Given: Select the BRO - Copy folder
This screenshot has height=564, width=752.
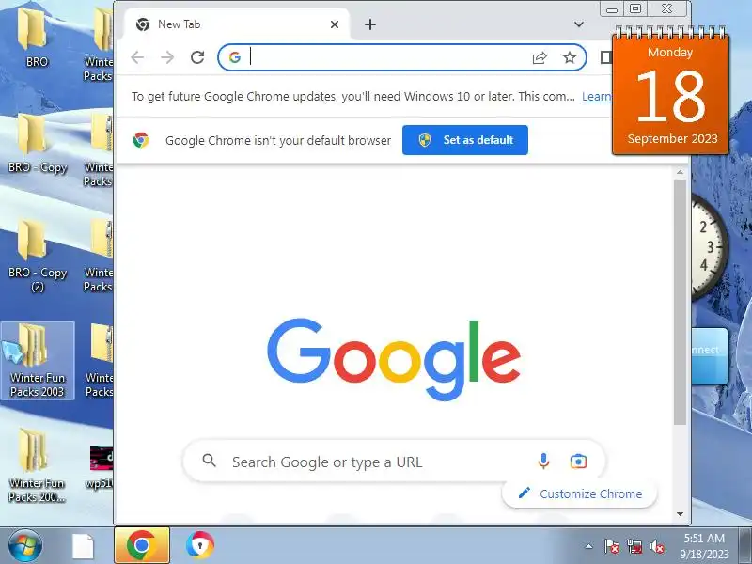Looking at the screenshot, I should coord(37,143).
